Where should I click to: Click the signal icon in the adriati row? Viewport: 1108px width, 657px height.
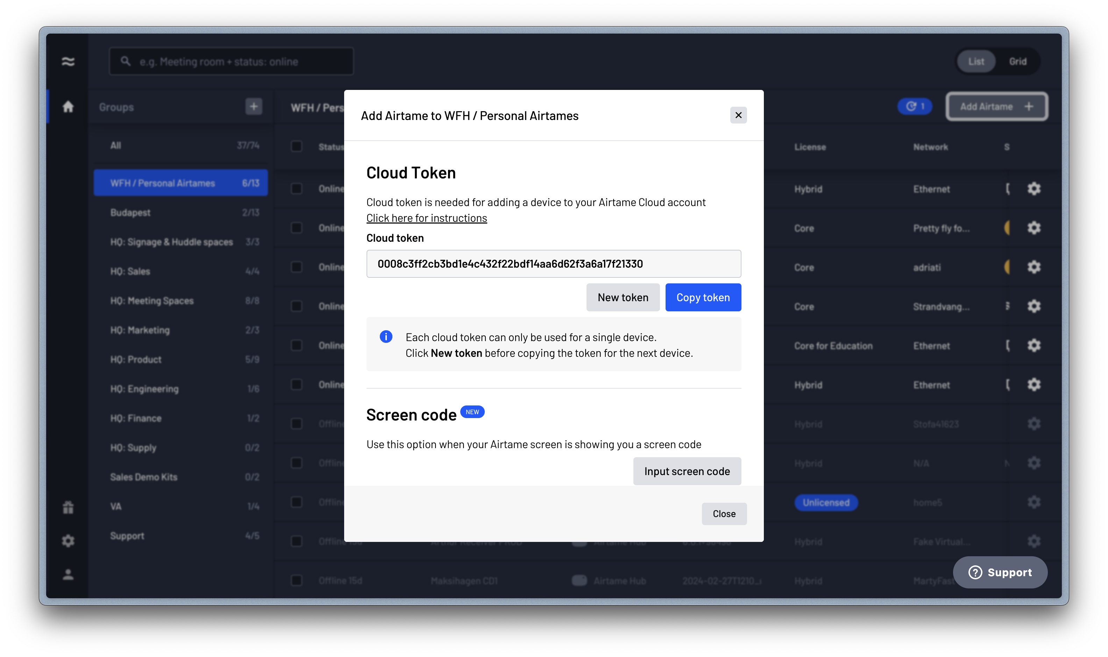[x=1007, y=267]
